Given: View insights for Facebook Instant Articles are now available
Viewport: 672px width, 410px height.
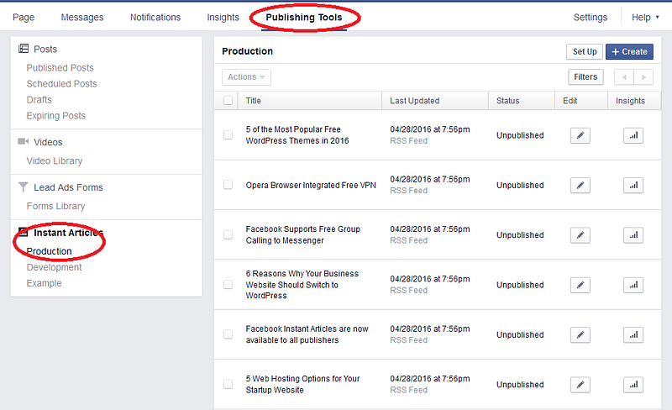Looking at the screenshot, I should [x=633, y=334].
